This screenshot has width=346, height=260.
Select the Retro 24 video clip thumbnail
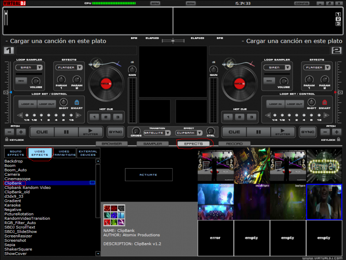324,166
